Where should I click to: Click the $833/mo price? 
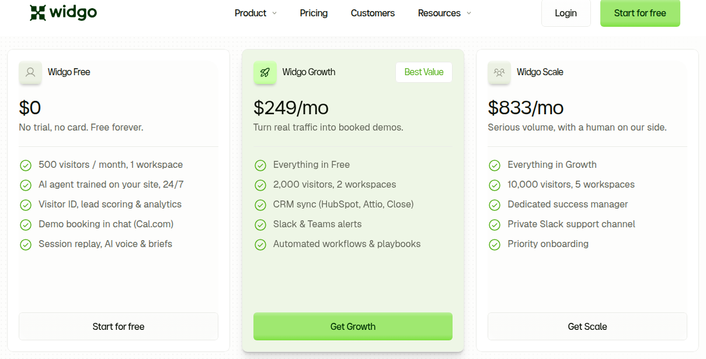[x=526, y=107]
